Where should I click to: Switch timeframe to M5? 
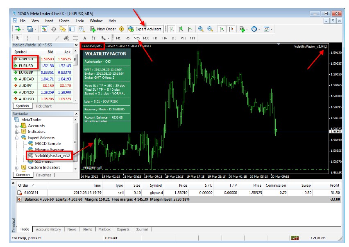click(x=127, y=38)
